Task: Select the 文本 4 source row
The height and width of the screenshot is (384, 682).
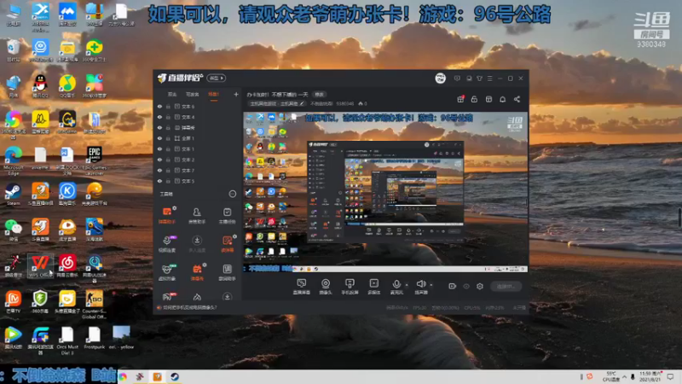Action: point(198,117)
